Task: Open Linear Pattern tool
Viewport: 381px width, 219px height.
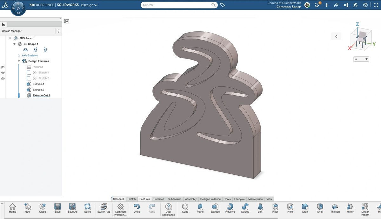Action: click(365, 210)
